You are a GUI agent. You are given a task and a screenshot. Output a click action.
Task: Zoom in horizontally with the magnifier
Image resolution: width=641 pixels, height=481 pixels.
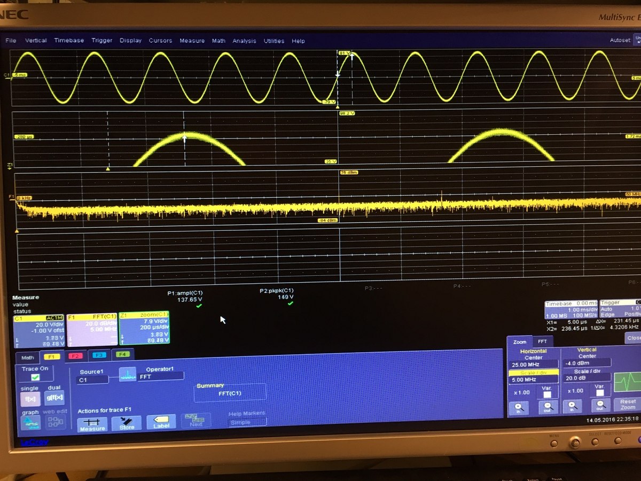click(x=519, y=409)
